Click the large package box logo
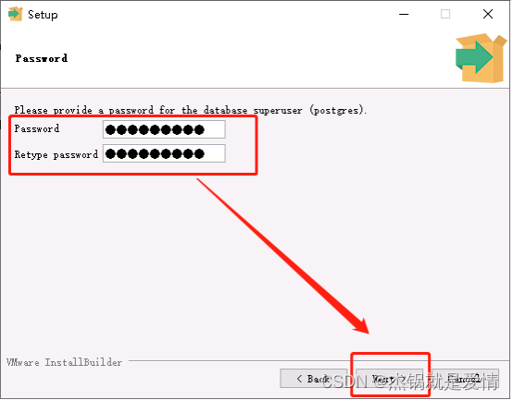This screenshot has width=513, height=400. coord(481,58)
